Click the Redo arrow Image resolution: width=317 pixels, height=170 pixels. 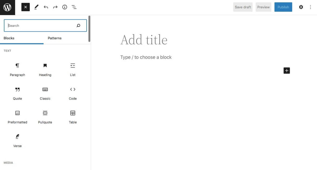tap(55, 7)
